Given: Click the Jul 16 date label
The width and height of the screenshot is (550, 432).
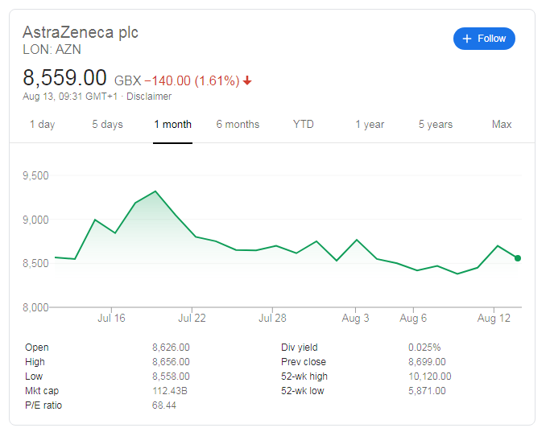Looking at the screenshot, I should pos(111,319).
